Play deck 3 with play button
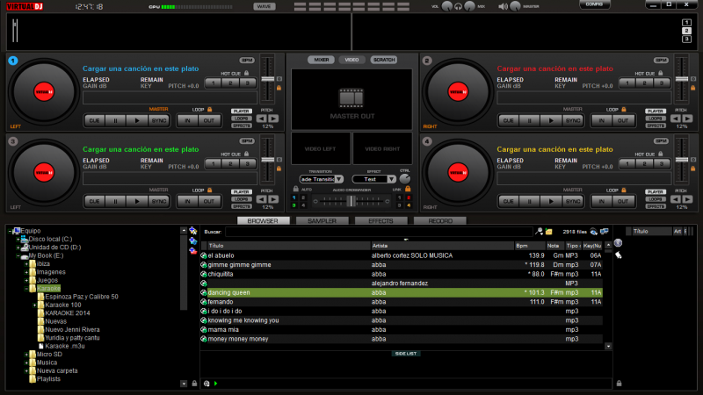The height and width of the screenshot is (395, 703). (137, 201)
